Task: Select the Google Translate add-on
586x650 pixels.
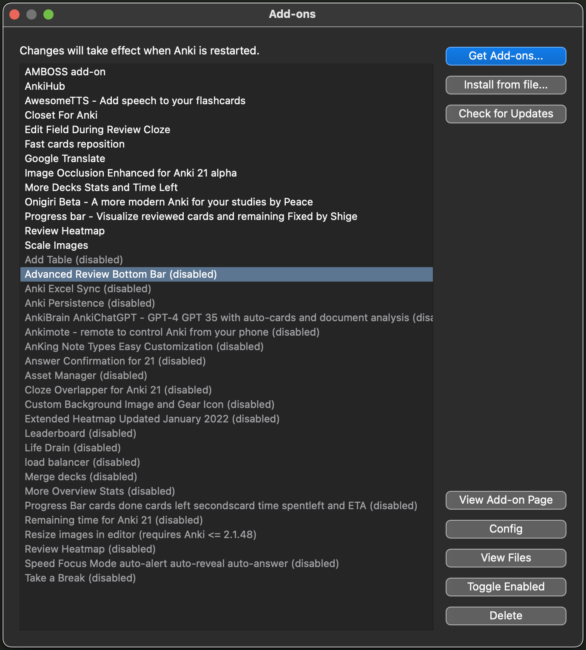Action: click(65, 159)
